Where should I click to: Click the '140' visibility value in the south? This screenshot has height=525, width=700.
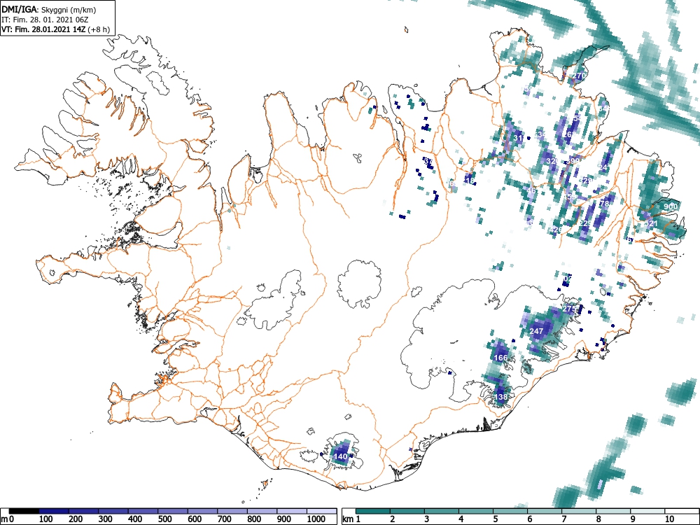341,456
